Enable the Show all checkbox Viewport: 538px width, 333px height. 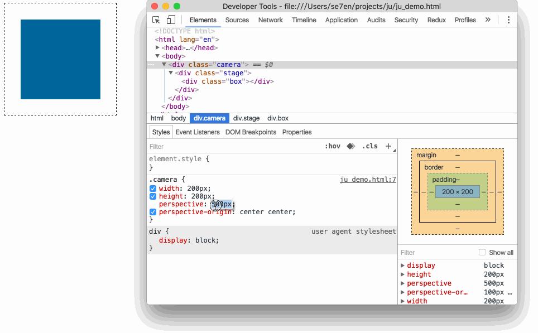(x=481, y=252)
